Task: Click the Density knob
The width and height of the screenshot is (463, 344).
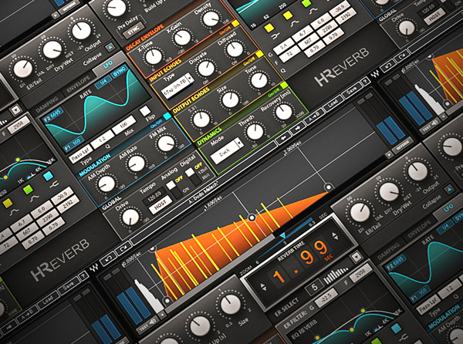Action: pyautogui.click(x=211, y=19)
